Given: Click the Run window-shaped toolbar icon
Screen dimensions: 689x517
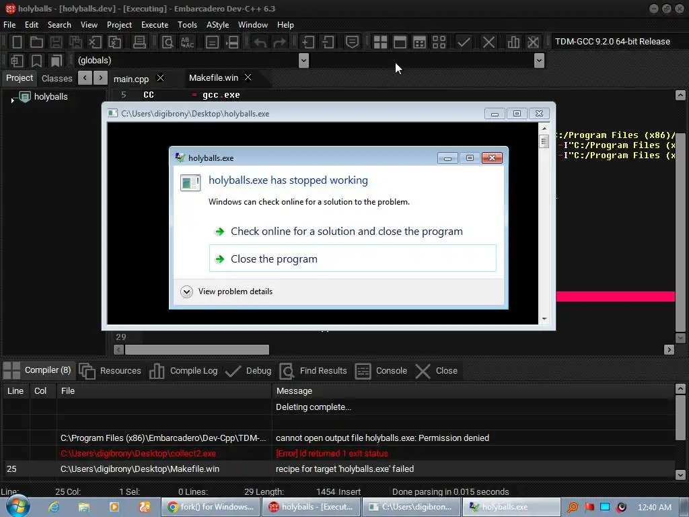Looking at the screenshot, I should coord(400,42).
